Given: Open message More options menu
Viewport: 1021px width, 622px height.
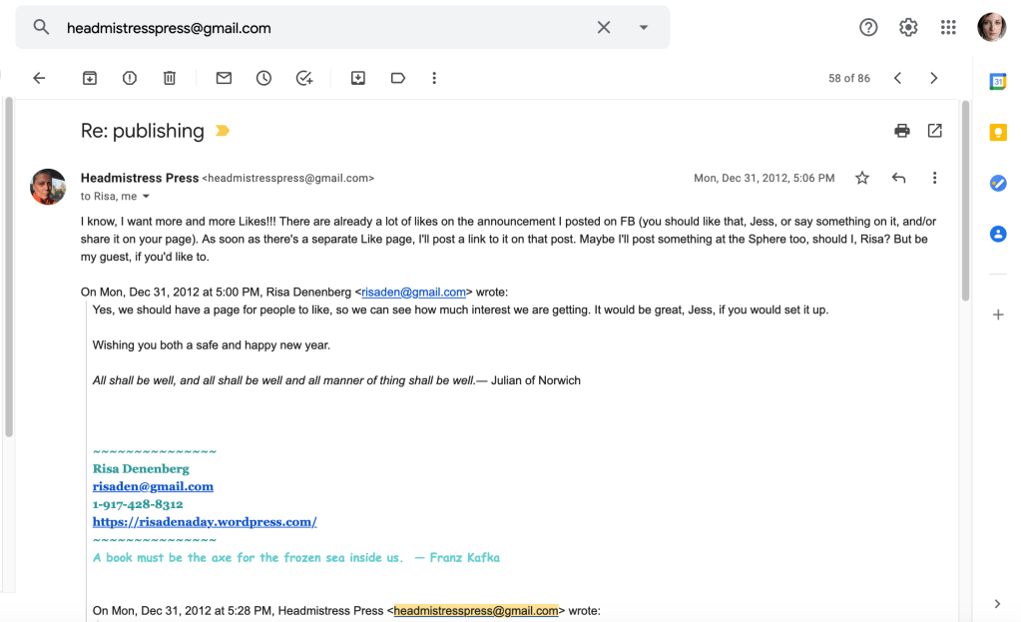Looking at the screenshot, I should 934,178.
